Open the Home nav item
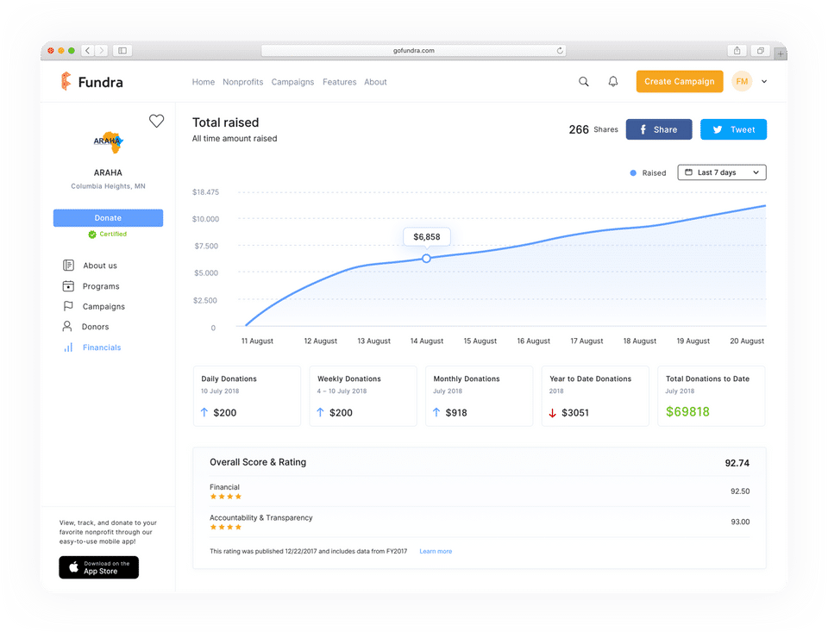Viewport: 828px width, 632px height. [x=204, y=82]
